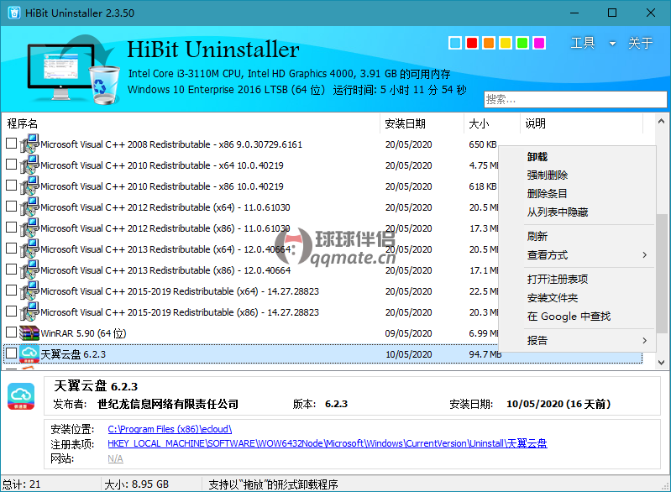671x492 pixels.
Task: Select checkbox for Visual C++ 2010 x64
Action: tap(11, 165)
